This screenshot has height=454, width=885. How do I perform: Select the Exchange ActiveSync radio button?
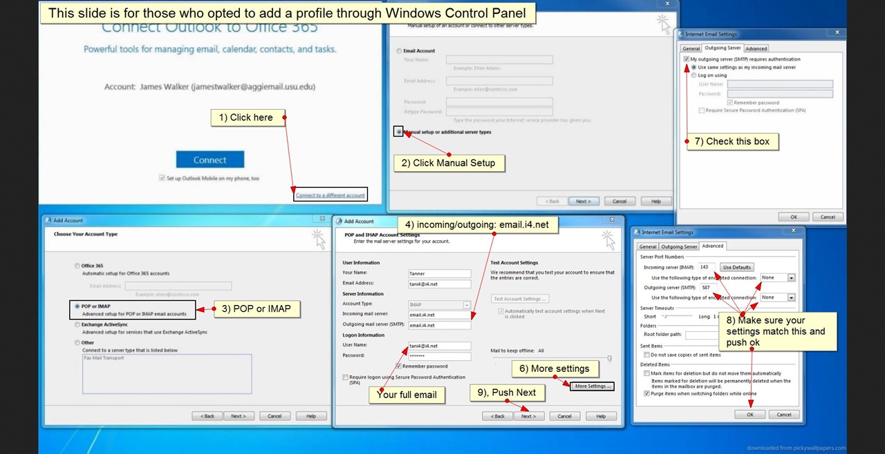point(77,324)
